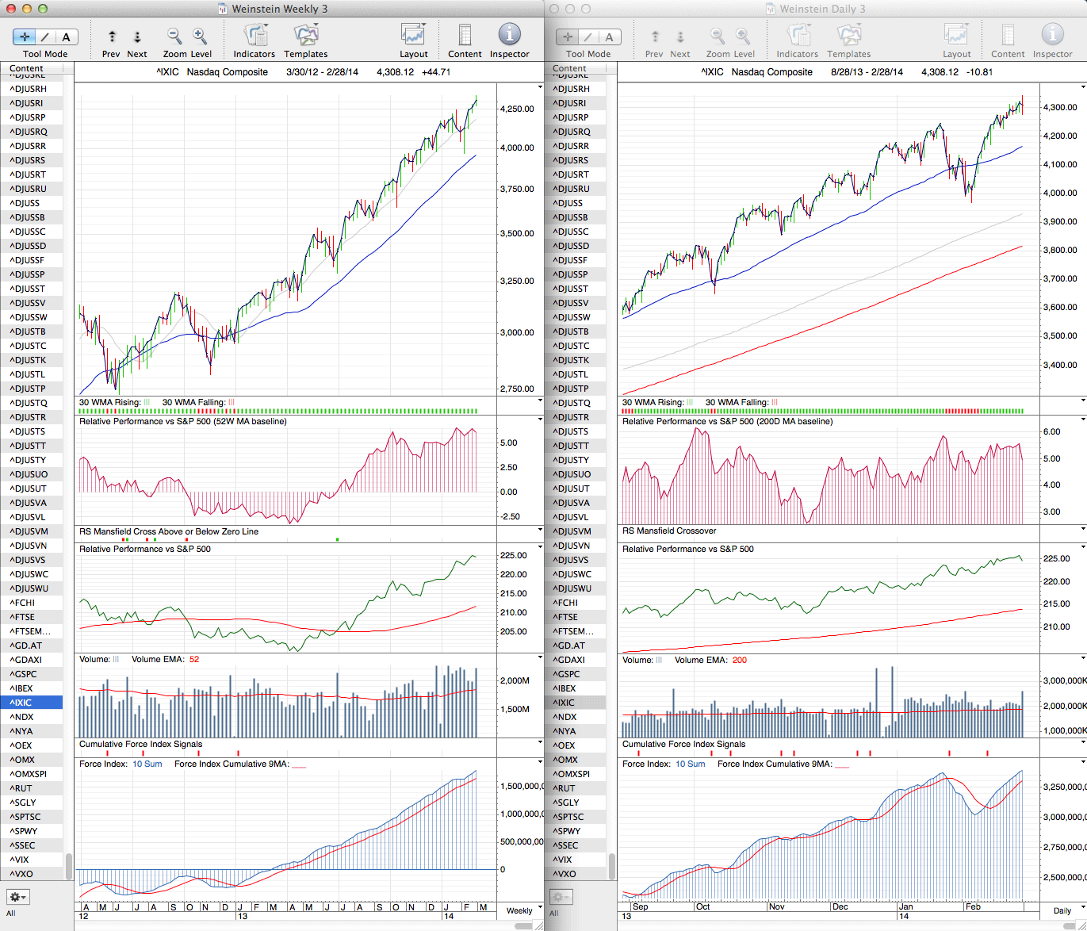Open Daily 'RS Mansfield Crossover' panel menu arrow
The width and height of the screenshot is (1087, 931).
click(x=1083, y=530)
